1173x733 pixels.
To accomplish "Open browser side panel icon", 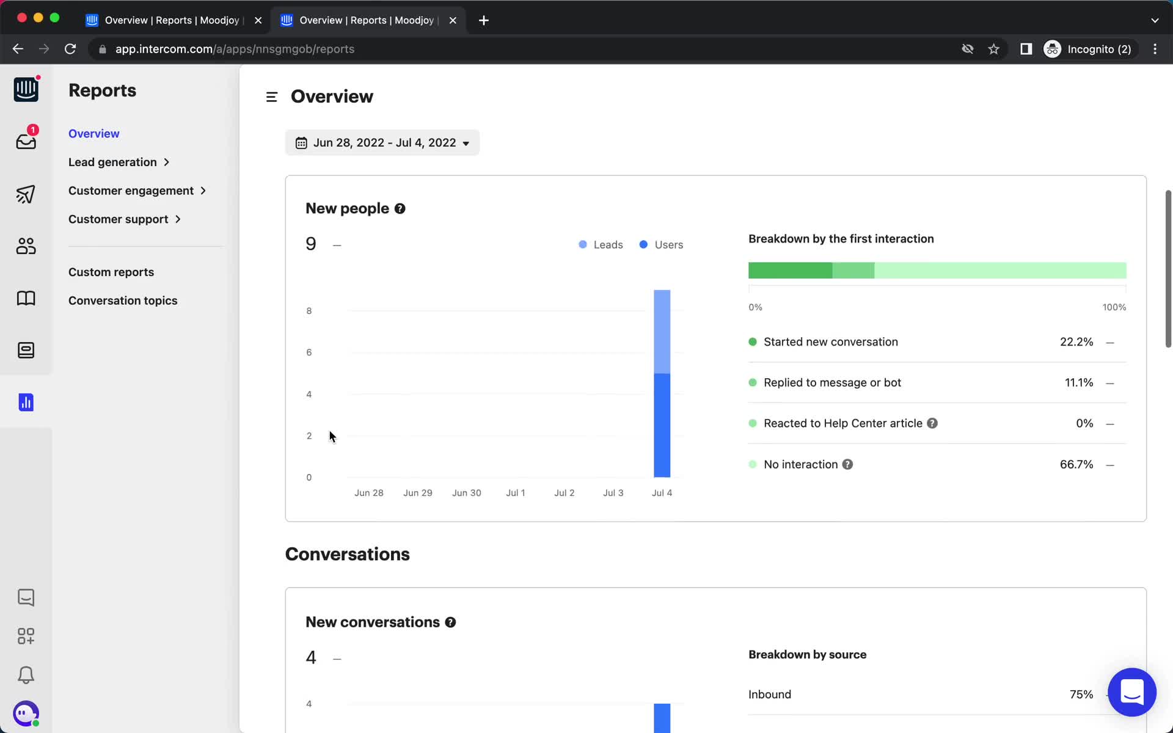I will (x=1026, y=49).
